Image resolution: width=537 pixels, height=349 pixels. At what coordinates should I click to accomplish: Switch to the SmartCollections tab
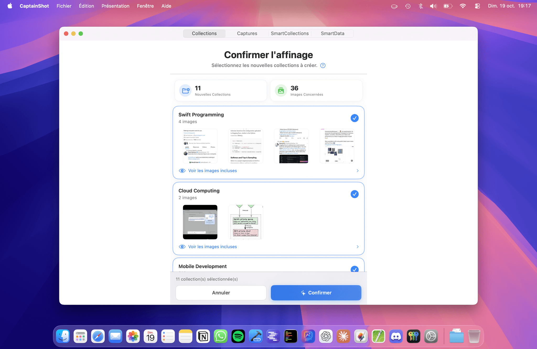point(289,34)
